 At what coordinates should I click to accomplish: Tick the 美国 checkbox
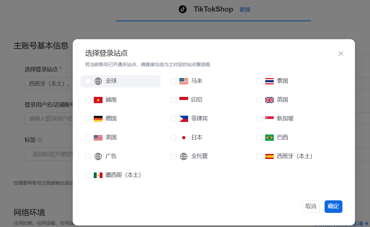(88, 138)
